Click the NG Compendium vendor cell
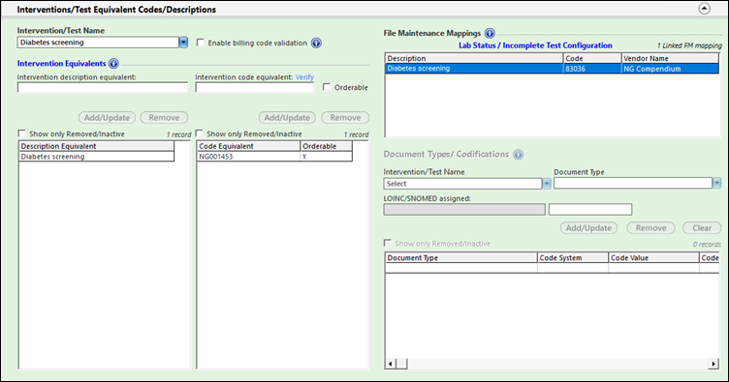Viewport: 729px width, 382px height. 670,69
